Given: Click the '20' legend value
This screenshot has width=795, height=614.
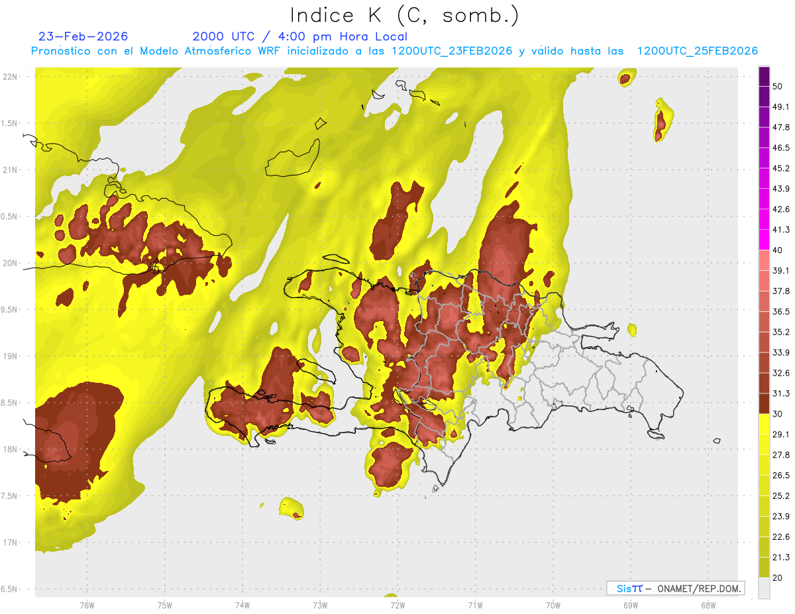Looking at the screenshot, I should pos(778,578).
